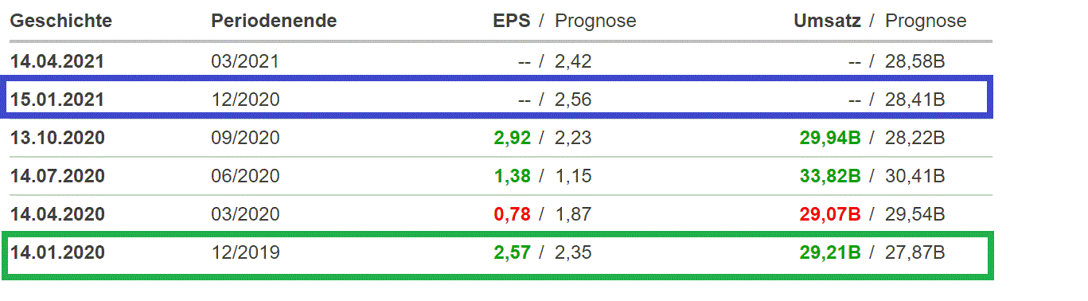Click the green revenue value 33,82B

click(830, 176)
